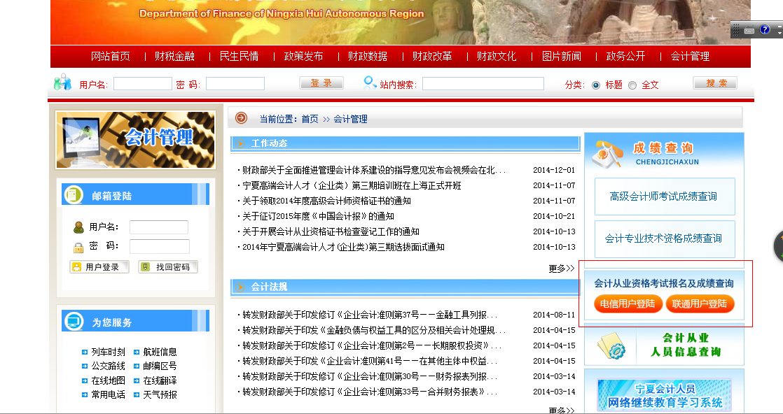This screenshot has height=414, width=783.
Task: Click the magnifier icon beside 站内搜索
Action: (x=370, y=83)
